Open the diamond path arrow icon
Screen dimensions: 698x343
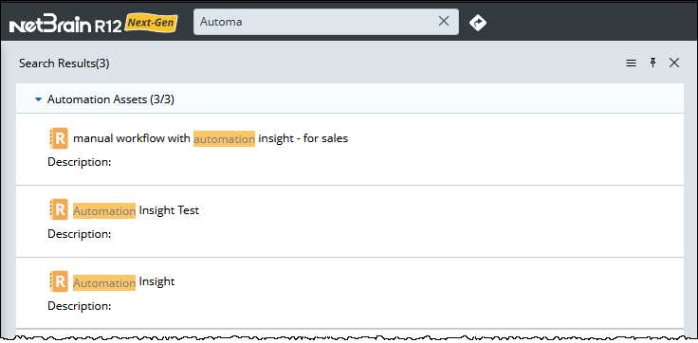click(478, 22)
